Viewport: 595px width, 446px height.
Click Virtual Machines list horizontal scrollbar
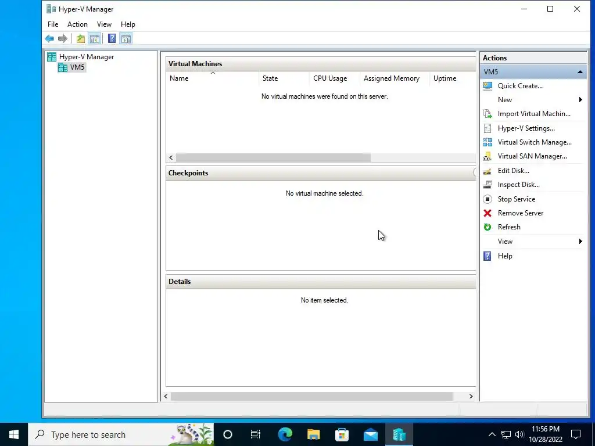273,158
